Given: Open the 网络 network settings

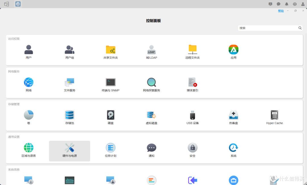Looking at the screenshot, I should (x=29, y=85).
